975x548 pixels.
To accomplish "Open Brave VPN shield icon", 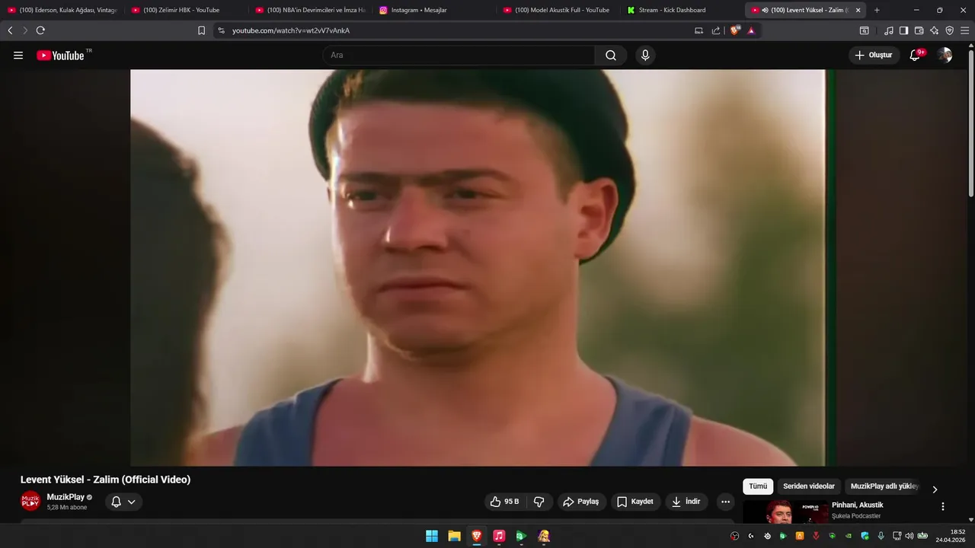I will point(949,30).
